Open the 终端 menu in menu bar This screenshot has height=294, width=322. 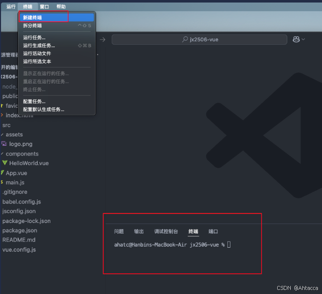pyautogui.click(x=28, y=7)
